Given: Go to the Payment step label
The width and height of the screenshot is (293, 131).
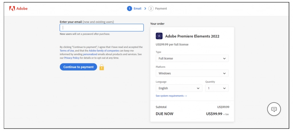Looking at the screenshot, I should 161,9.
